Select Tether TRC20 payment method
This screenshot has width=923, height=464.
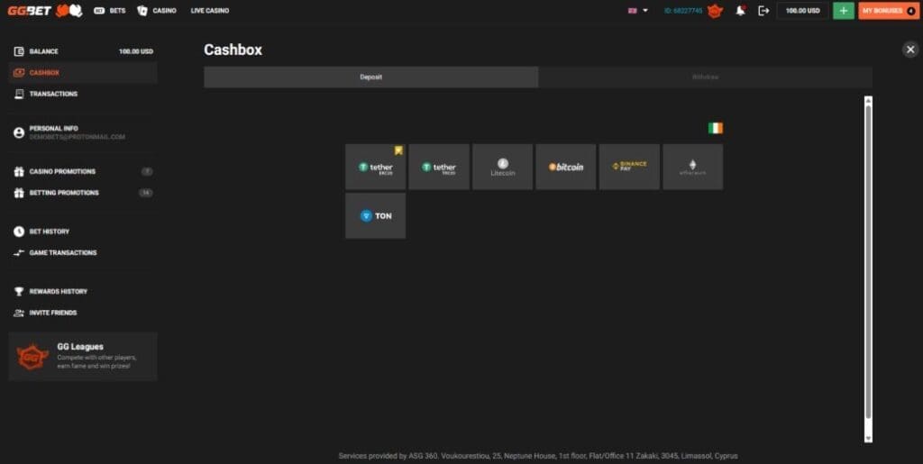pyautogui.click(x=439, y=167)
